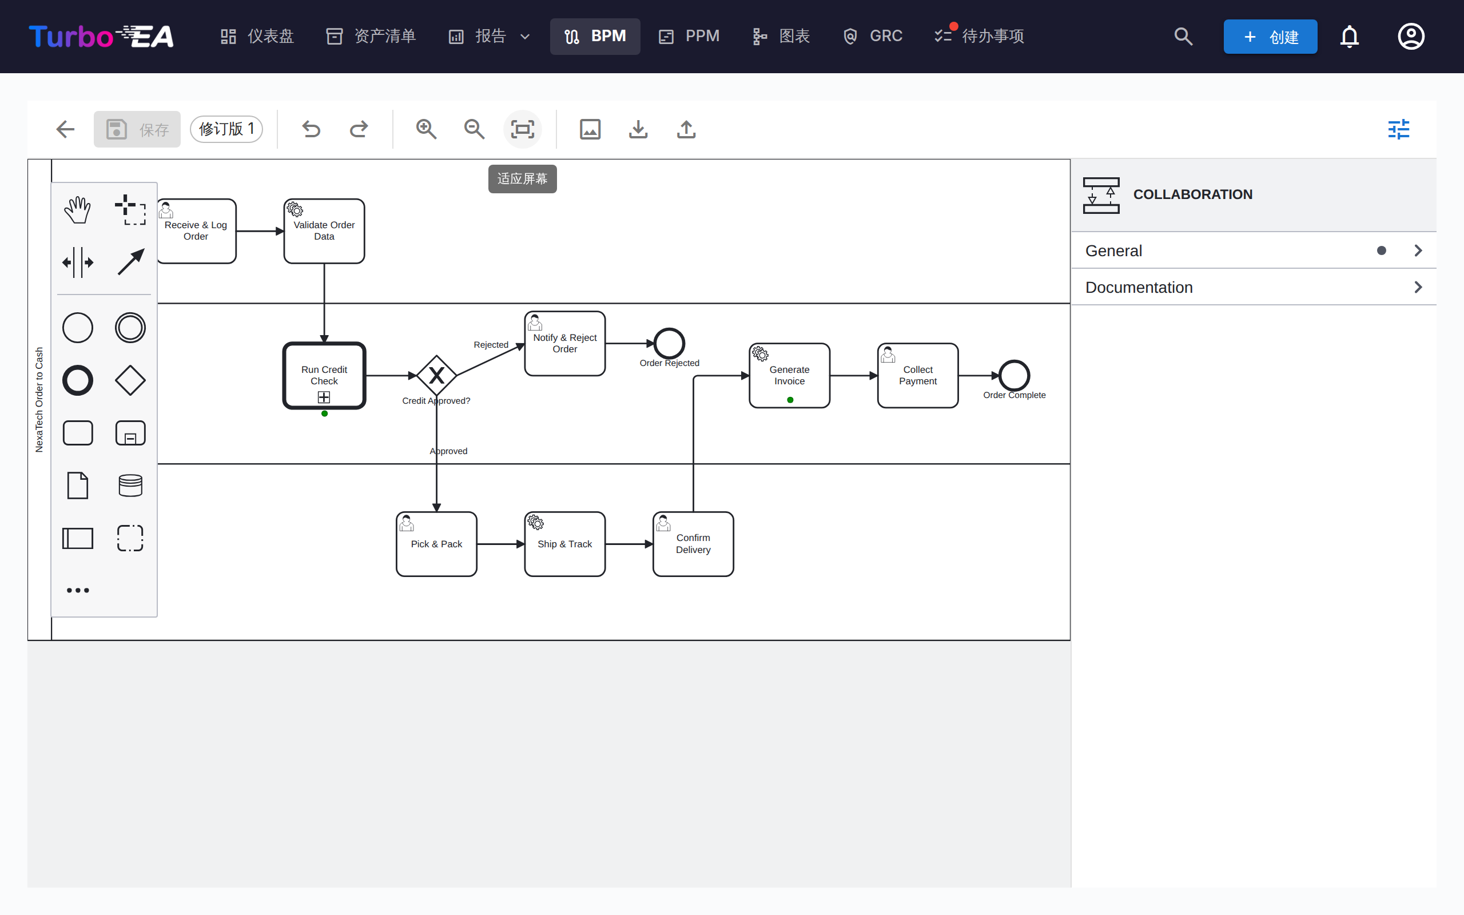The image size is (1464, 915).
Task: Pick the gateway diamond shape
Action: (130, 381)
